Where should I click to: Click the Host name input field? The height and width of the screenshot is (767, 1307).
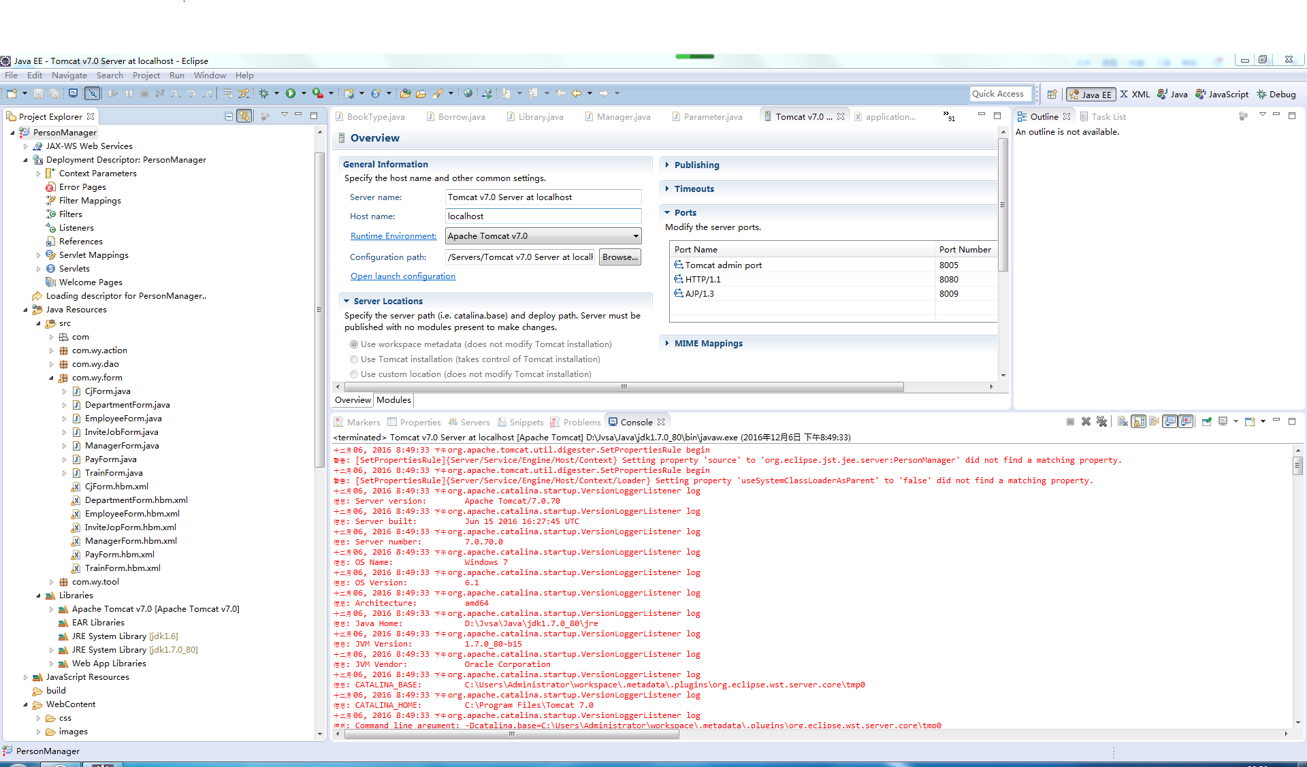pyautogui.click(x=543, y=216)
